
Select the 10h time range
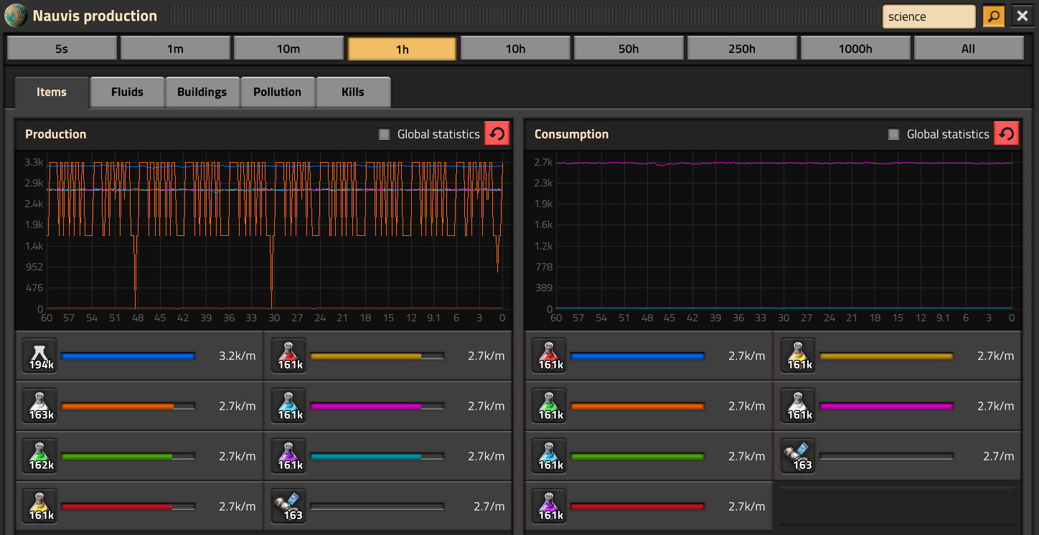(515, 49)
